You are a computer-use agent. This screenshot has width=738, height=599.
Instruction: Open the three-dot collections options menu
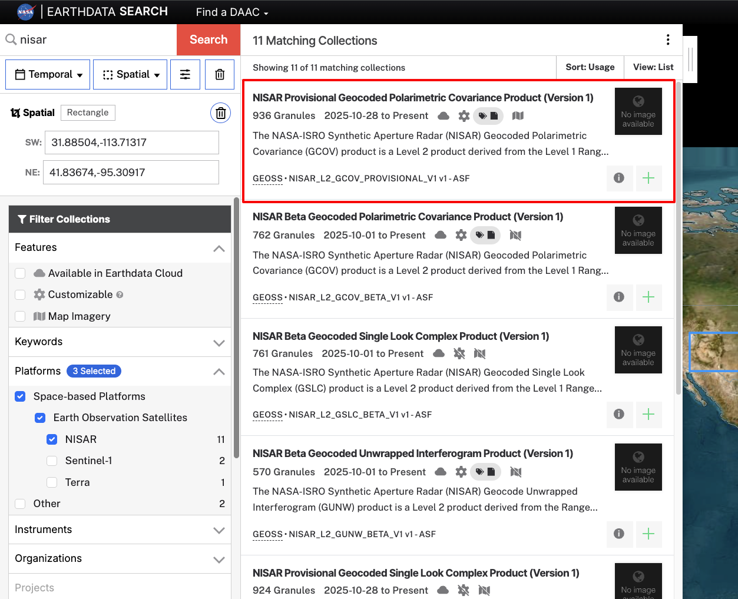pos(668,39)
